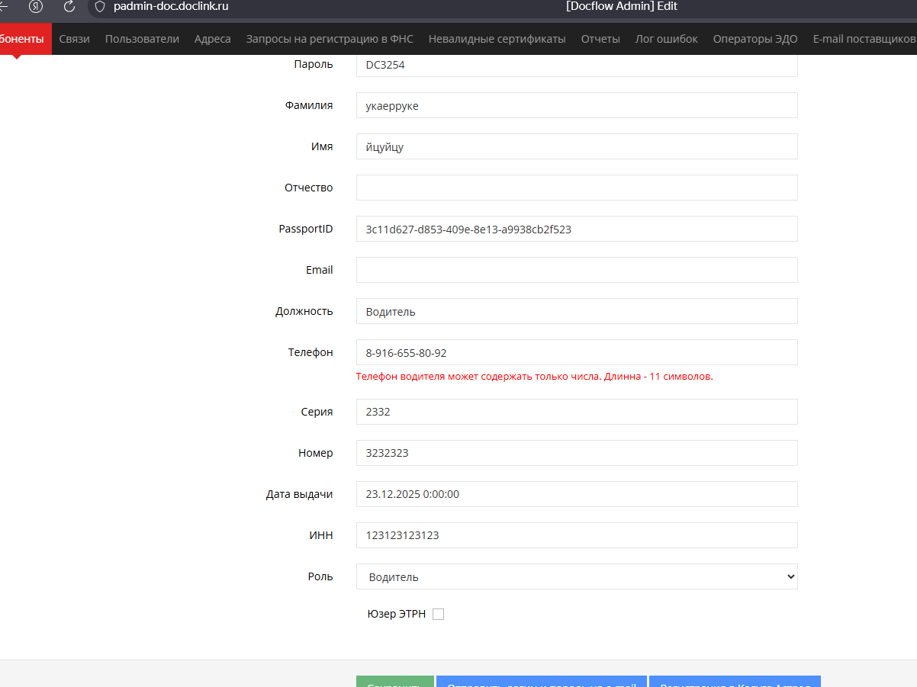Click the PassportID label
This screenshot has width=917, height=687.
306,229
